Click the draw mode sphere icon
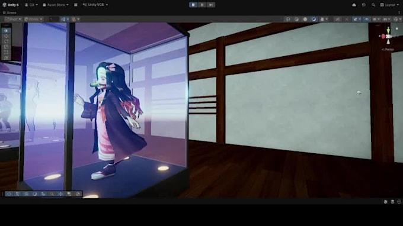The width and height of the screenshot is (403, 226). (x=288, y=20)
